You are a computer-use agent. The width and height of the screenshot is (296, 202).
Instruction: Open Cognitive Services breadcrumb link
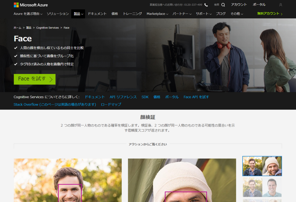(x=47, y=28)
